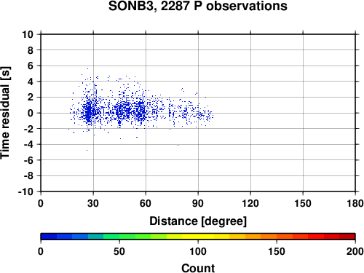Click the y-axis tick label '4'
364x273 pixels.
[31, 82]
